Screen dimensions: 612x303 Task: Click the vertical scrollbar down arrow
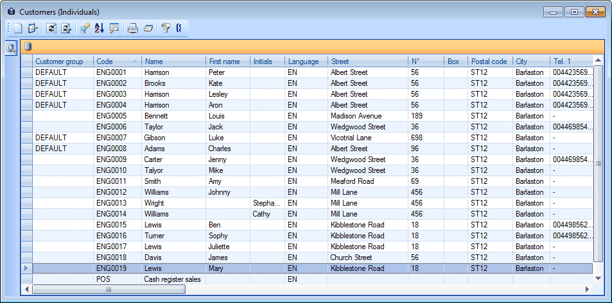point(598,279)
